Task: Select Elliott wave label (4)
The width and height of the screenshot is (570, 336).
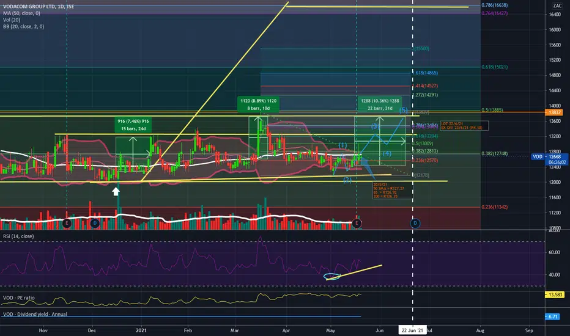Action: 387,154
